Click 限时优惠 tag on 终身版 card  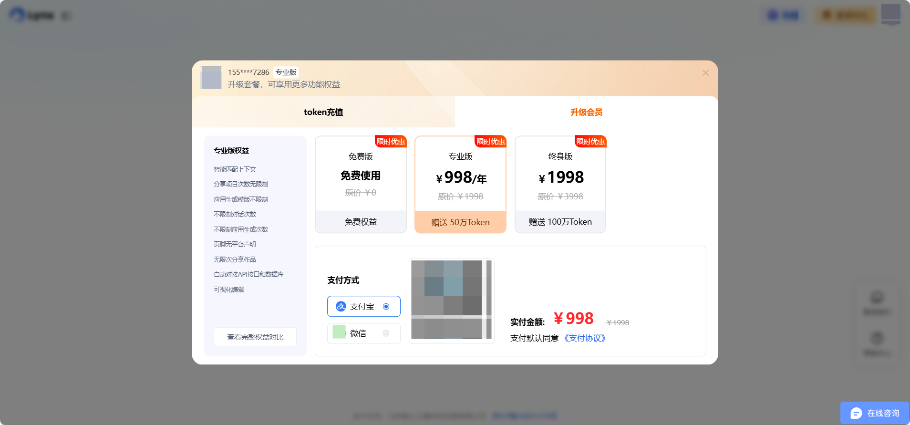point(590,142)
